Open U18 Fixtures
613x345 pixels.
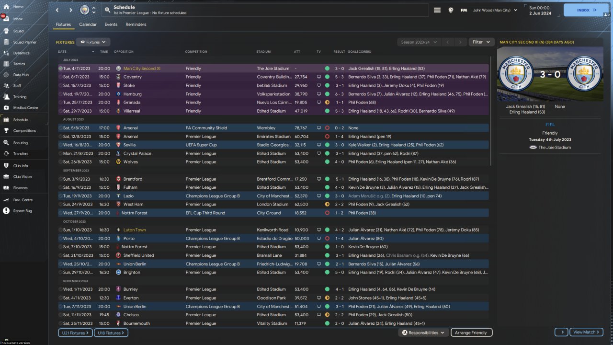(112, 333)
